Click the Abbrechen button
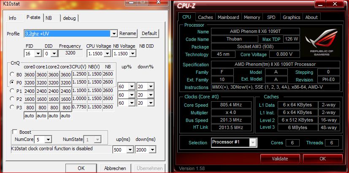Image resolution: width=349 pixels, height=173 pixels. tap(115, 168)
